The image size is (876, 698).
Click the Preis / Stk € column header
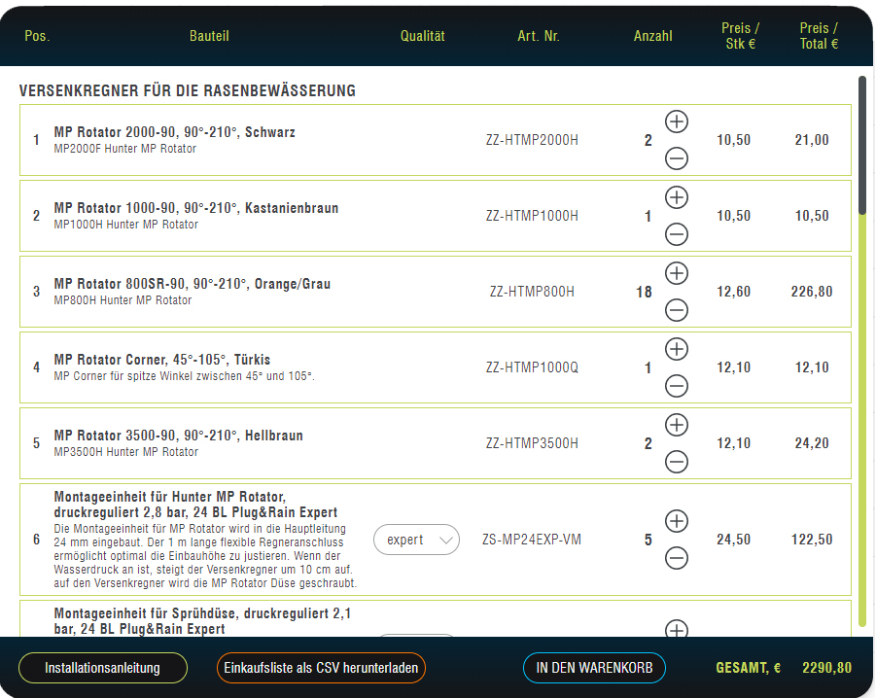tap(740, 36)
